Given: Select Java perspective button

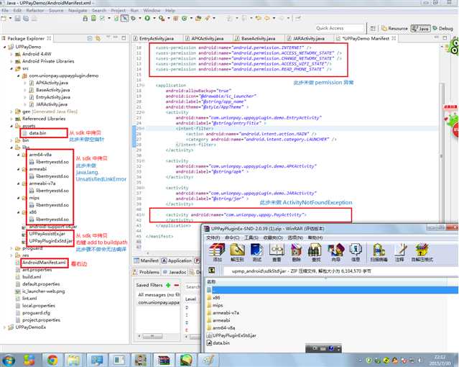Looking at the screenshot, I should (421, 29).
